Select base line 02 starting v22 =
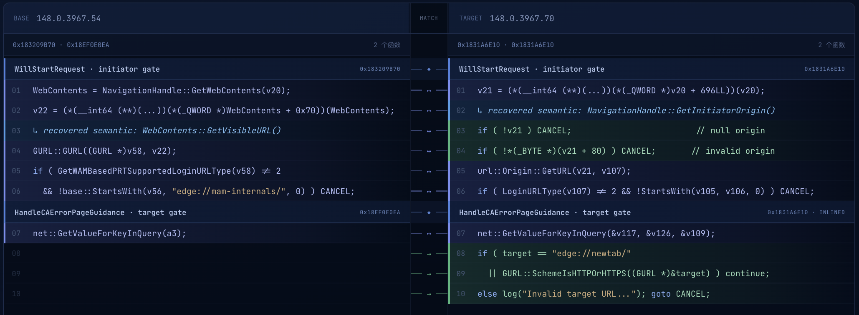Screen dimensions: 859x315 coord(207,110)
